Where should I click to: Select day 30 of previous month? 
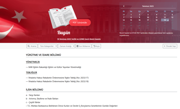coord(124,15)
